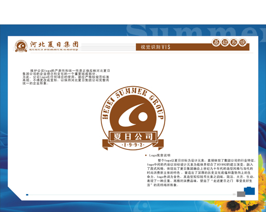Select the 础 circular badge
This screenshot has height=212, width=266.
point(225,42)
